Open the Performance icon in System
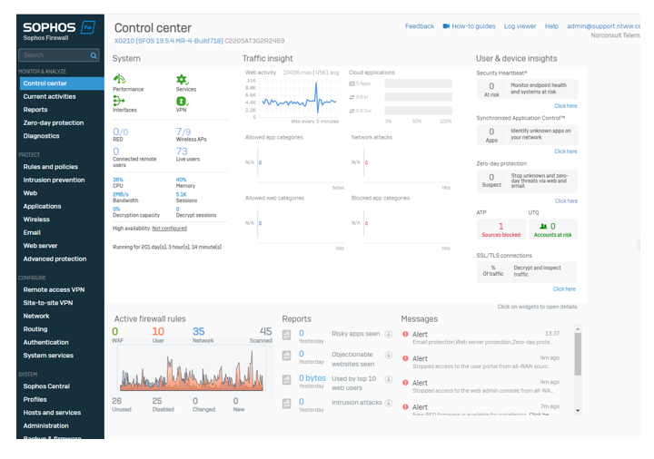Viewport: 654px width, 459px height. [119, 81]
